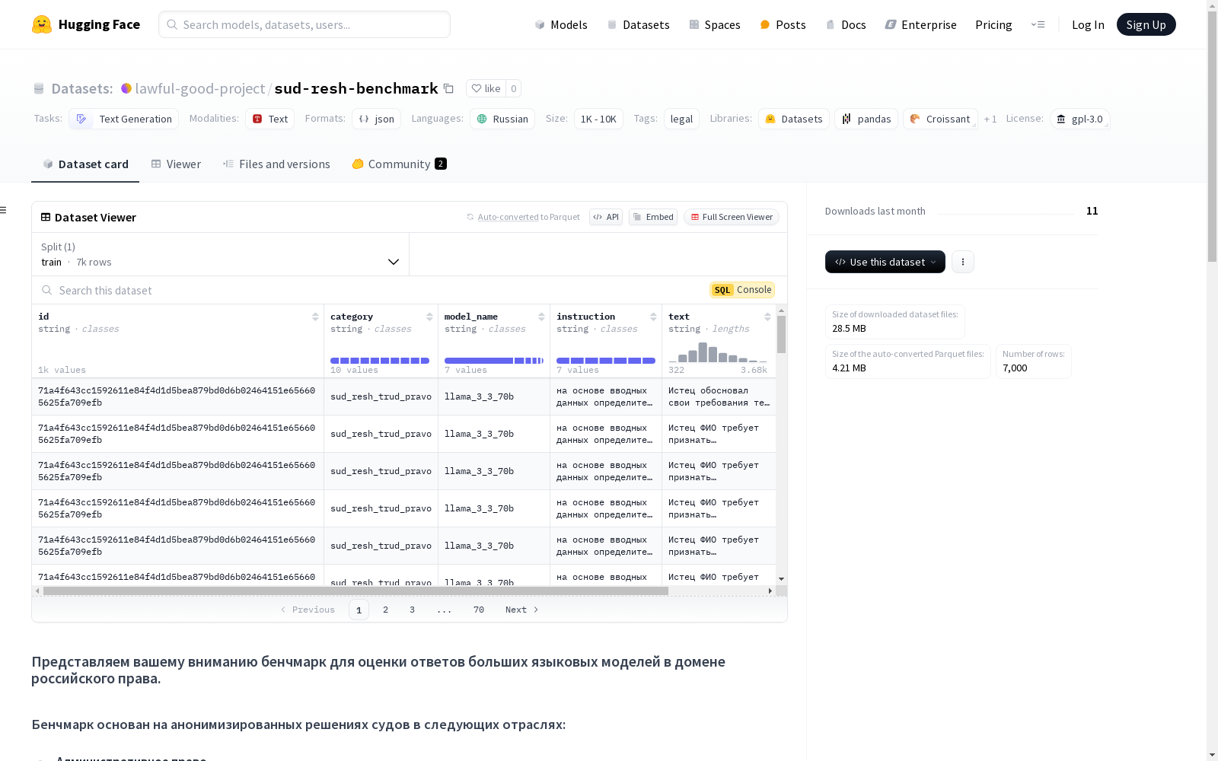
Task: Click the Text modality tag
Action: pos(269,119)
